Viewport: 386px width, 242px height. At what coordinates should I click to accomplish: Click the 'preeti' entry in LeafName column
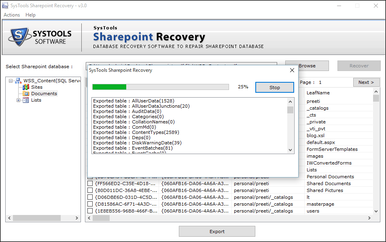313,101
